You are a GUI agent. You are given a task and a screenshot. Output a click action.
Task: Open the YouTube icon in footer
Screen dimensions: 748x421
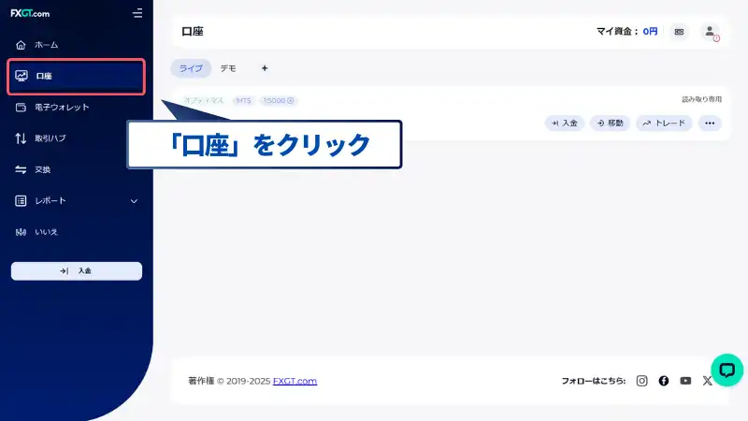[x=685, y=381]
